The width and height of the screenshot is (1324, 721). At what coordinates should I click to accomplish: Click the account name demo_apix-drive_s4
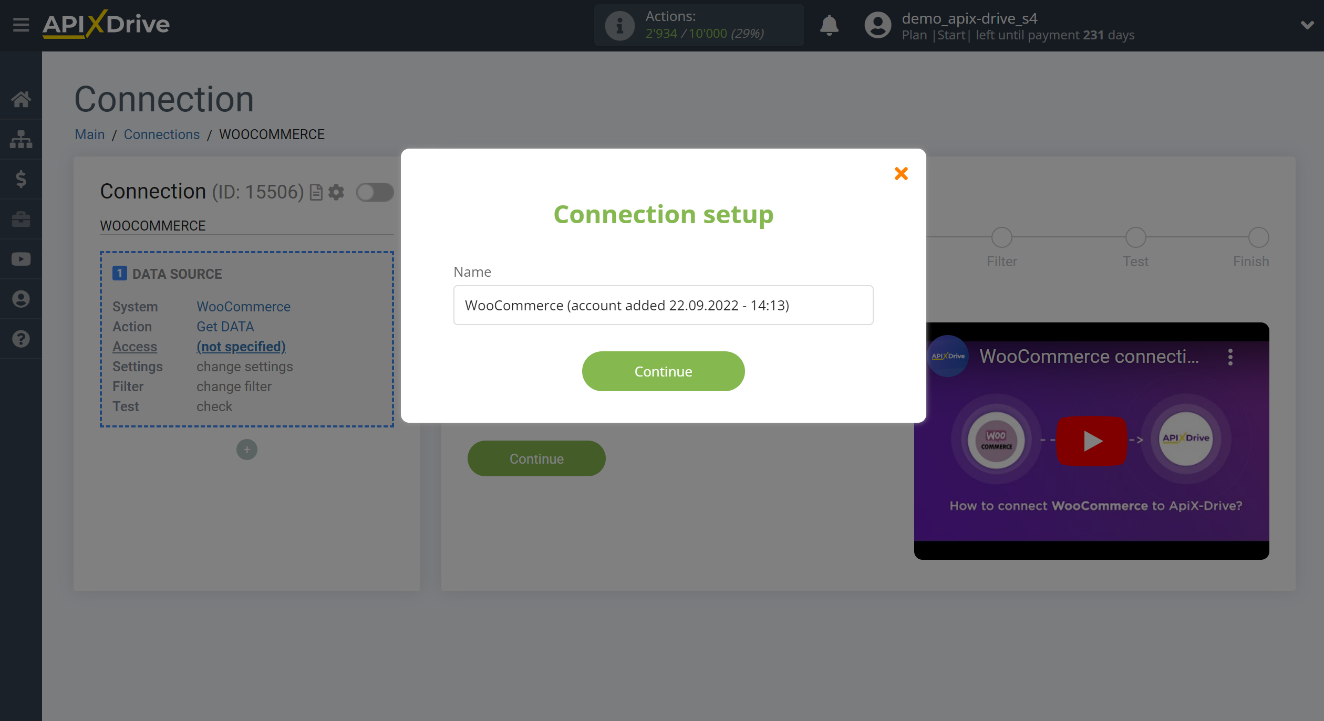click(x=969, y=18)
